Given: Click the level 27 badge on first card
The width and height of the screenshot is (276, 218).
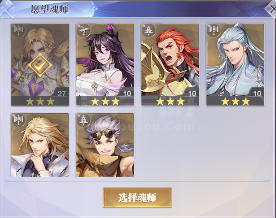Looking at the screenshot, I should pyautogui.click(x=61, y=93).
